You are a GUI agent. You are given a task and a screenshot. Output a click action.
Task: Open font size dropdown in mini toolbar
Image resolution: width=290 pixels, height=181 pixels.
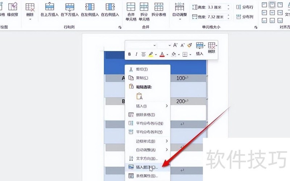point(169,45)
